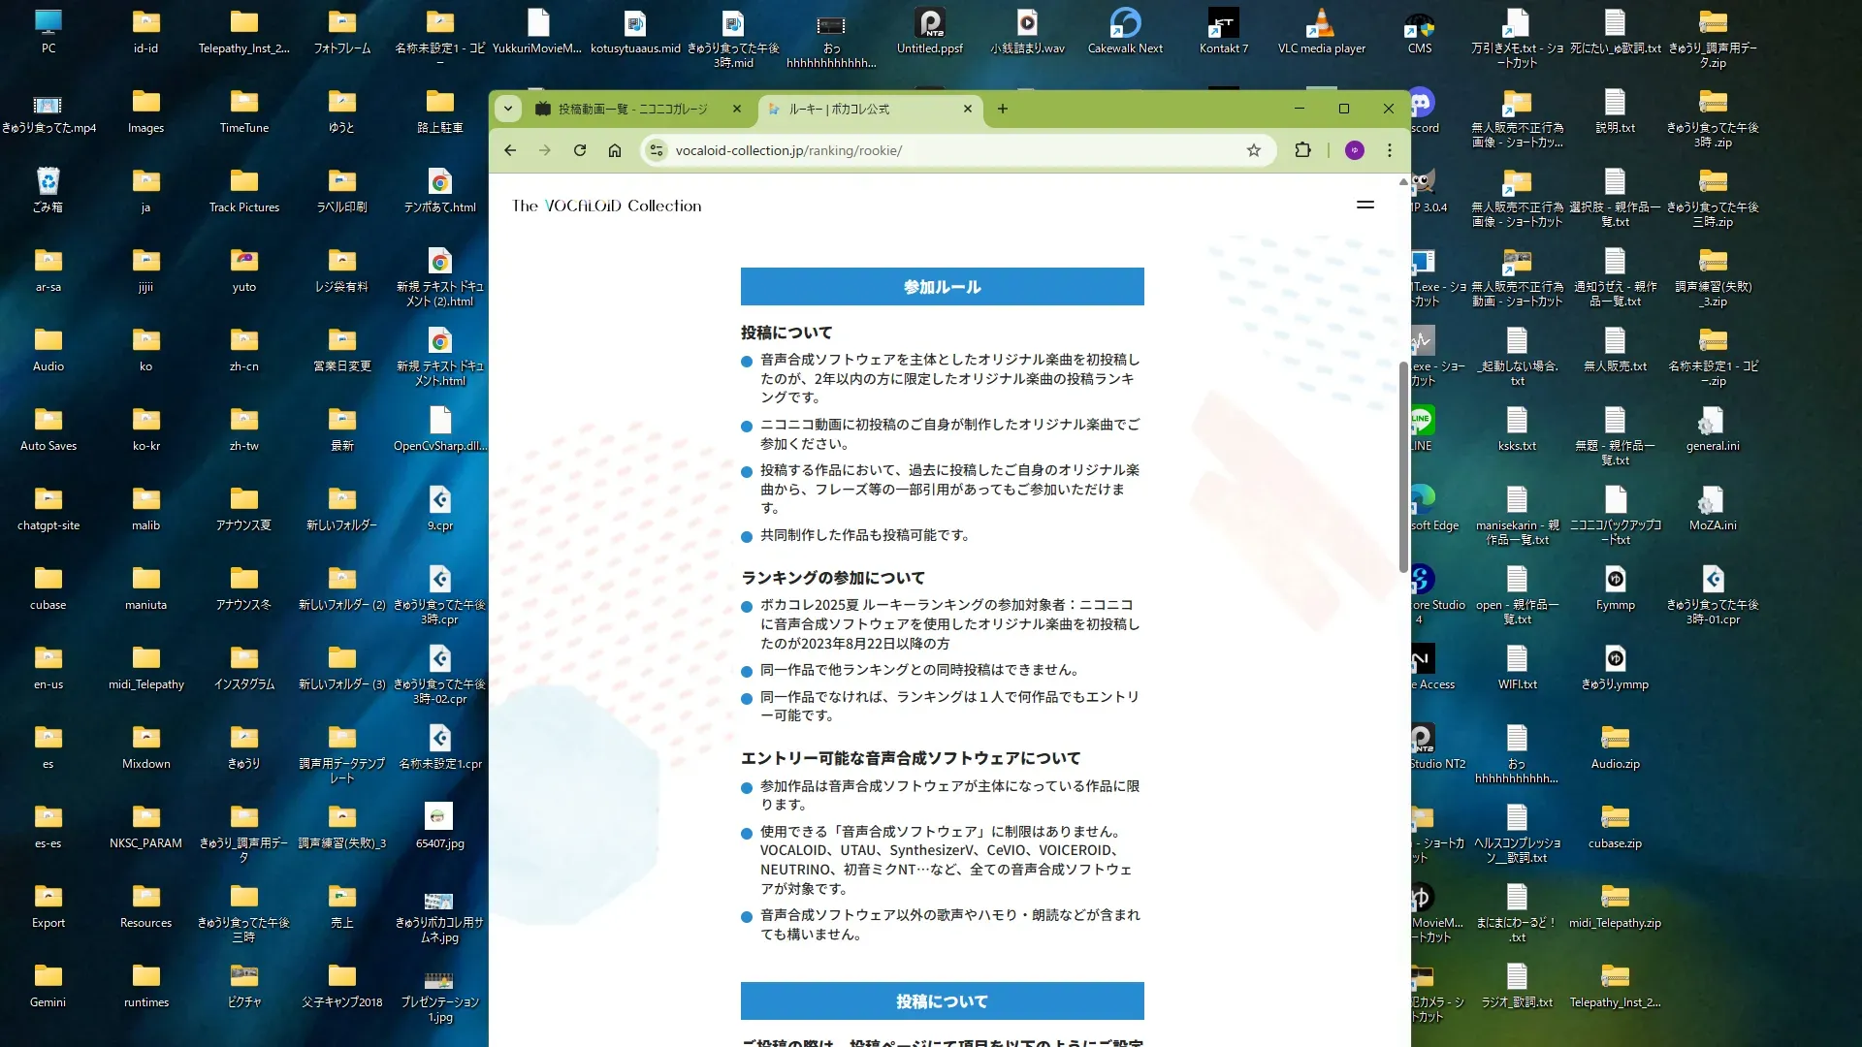
Task: Bookmark this page with star icon
Action: 1254,150
